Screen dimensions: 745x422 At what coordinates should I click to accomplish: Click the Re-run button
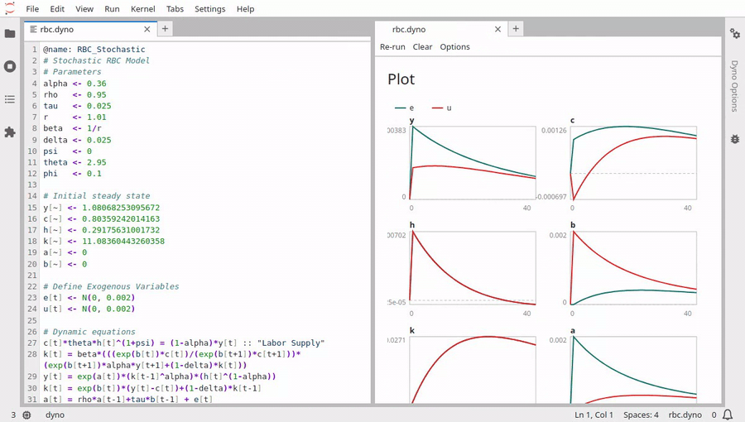(x=392, y=47)
